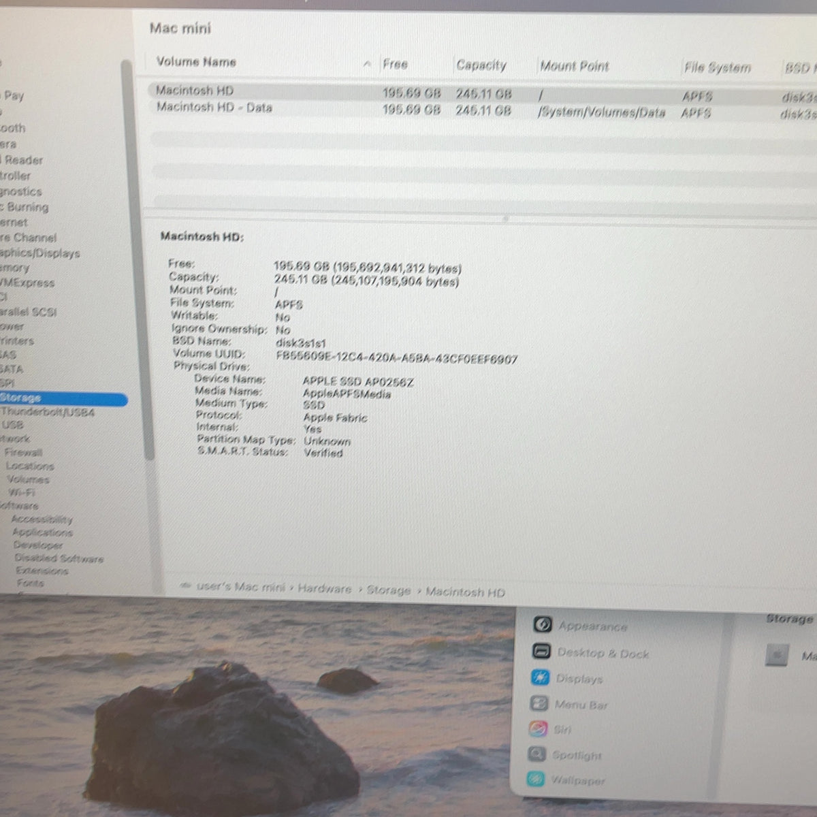
Task: Sort by the Capacity column header
Action: tap(481, 65)
